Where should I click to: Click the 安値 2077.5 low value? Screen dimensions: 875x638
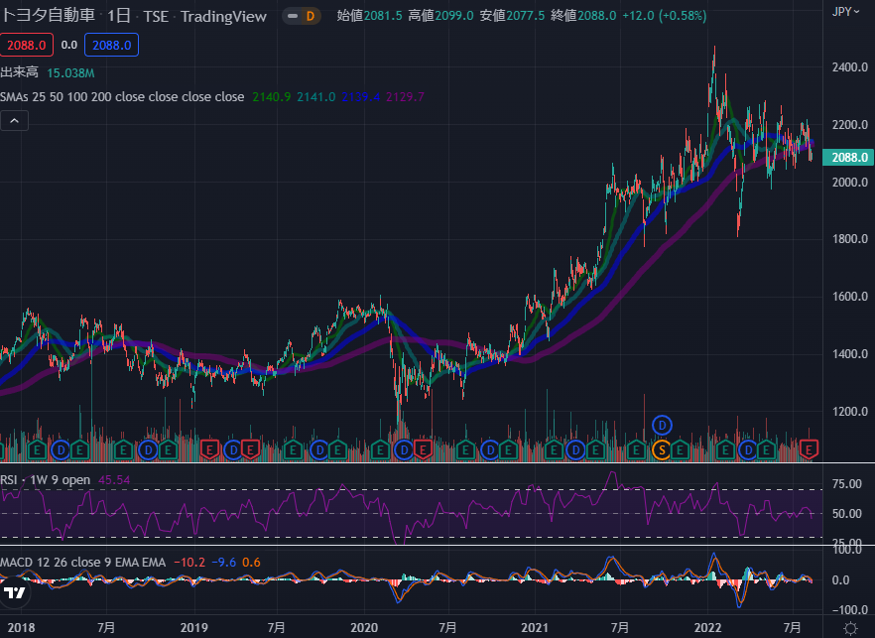tap(512, 16)
